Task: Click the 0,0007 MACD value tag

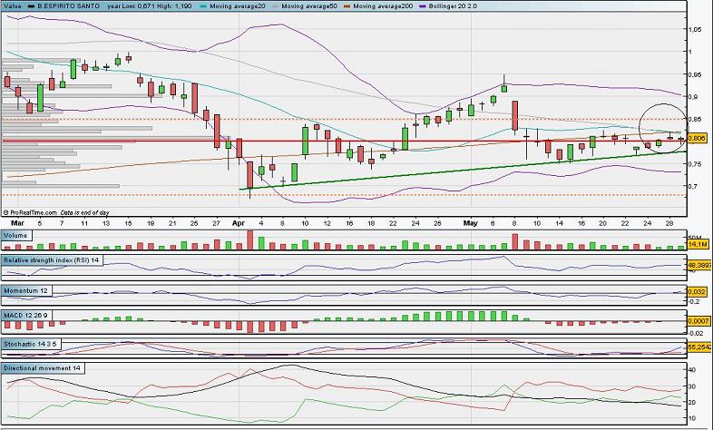Action: (698, 321)
